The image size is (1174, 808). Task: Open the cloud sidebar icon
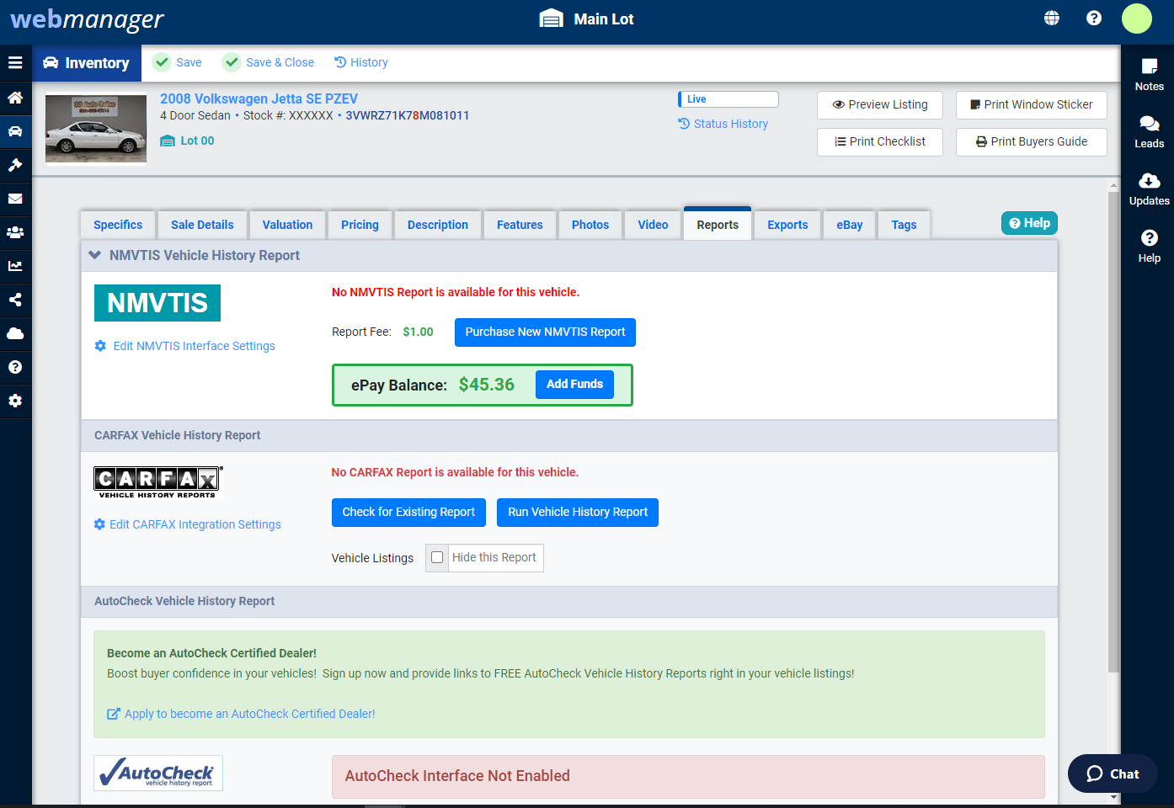15,333
